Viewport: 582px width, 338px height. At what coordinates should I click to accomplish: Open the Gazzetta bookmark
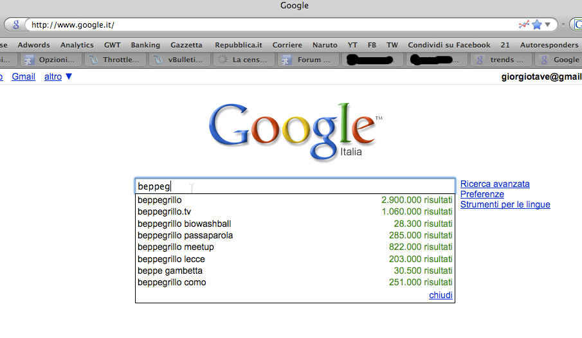[x=186, y=45]
